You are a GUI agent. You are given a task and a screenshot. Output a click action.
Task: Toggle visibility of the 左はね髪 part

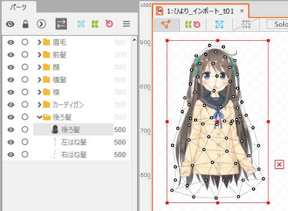tap(11, 142)
